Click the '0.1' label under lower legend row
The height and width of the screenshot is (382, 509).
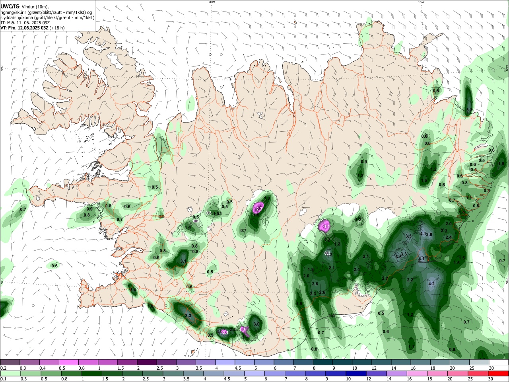(3, 379)
